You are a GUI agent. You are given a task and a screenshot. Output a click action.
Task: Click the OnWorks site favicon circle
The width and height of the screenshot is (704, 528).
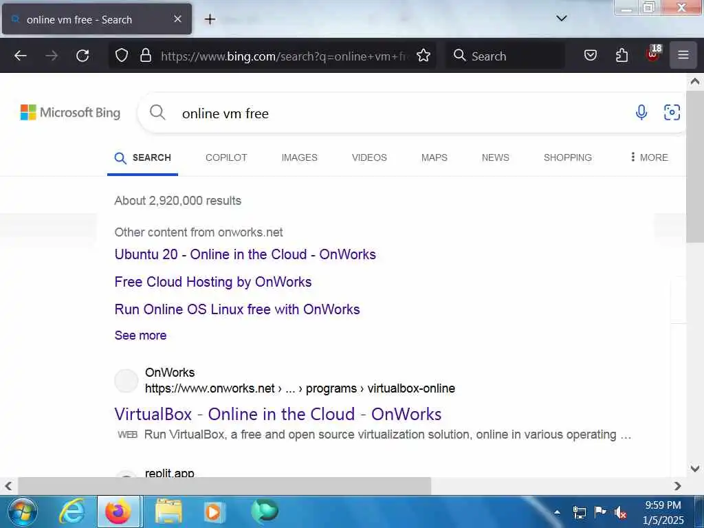pos(126,381)
